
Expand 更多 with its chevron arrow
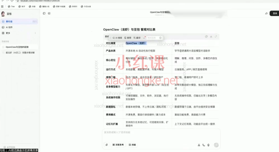coord(35,33)
